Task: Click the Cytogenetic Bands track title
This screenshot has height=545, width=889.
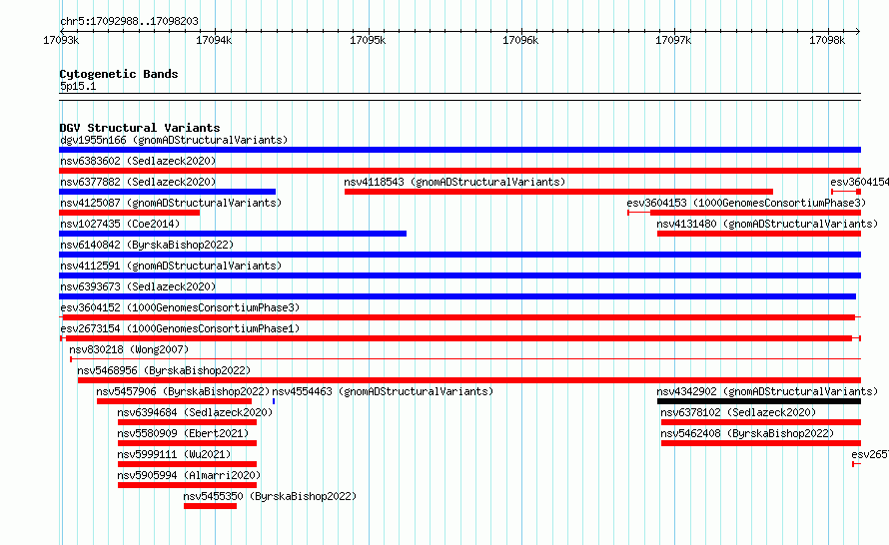Action: coord(119,74)
